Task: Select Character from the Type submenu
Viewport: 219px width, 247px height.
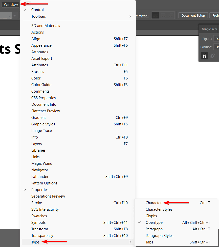Action: [154, 203]
